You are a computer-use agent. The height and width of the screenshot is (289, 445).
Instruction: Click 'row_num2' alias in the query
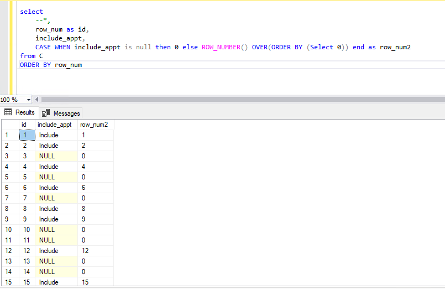(x=395, y=47)
